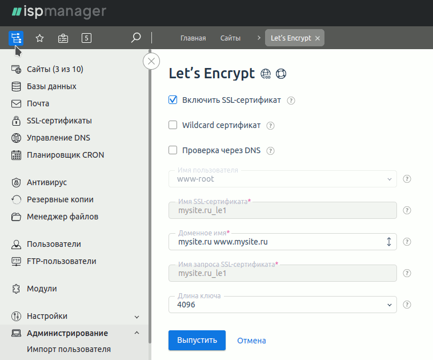
Task: Click the menu tree icon in toolbar
Action: (15, 38)
